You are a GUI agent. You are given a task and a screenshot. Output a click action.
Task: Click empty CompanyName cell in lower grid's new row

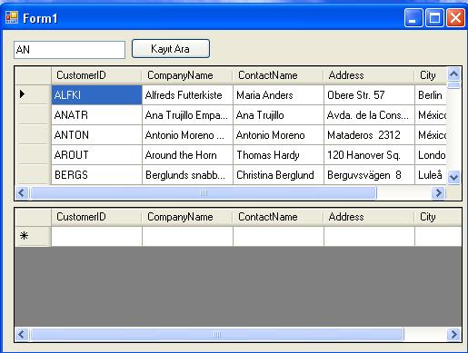coord(187,236)
